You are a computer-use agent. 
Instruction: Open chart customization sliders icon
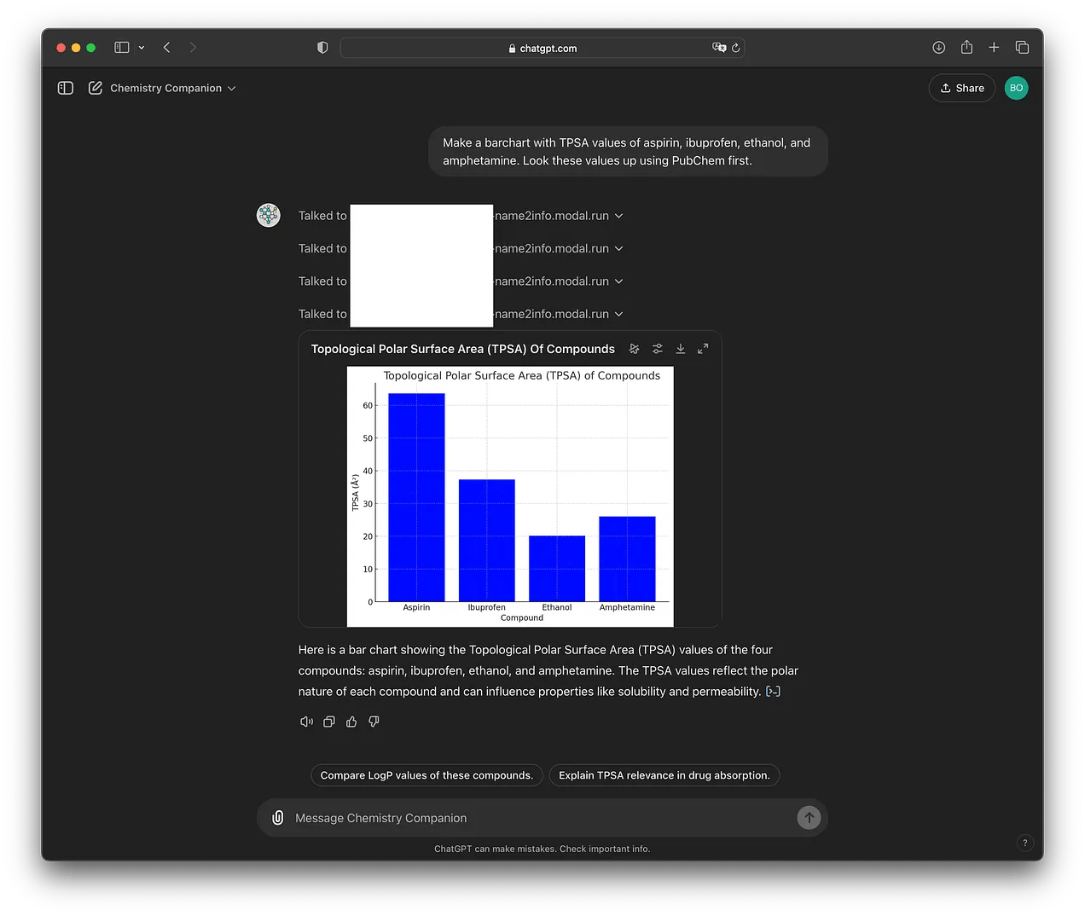(658, 349)
